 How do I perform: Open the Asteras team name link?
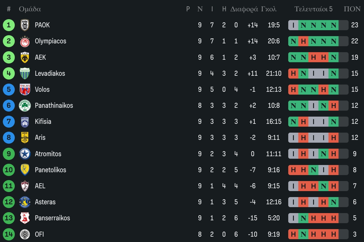45,202
